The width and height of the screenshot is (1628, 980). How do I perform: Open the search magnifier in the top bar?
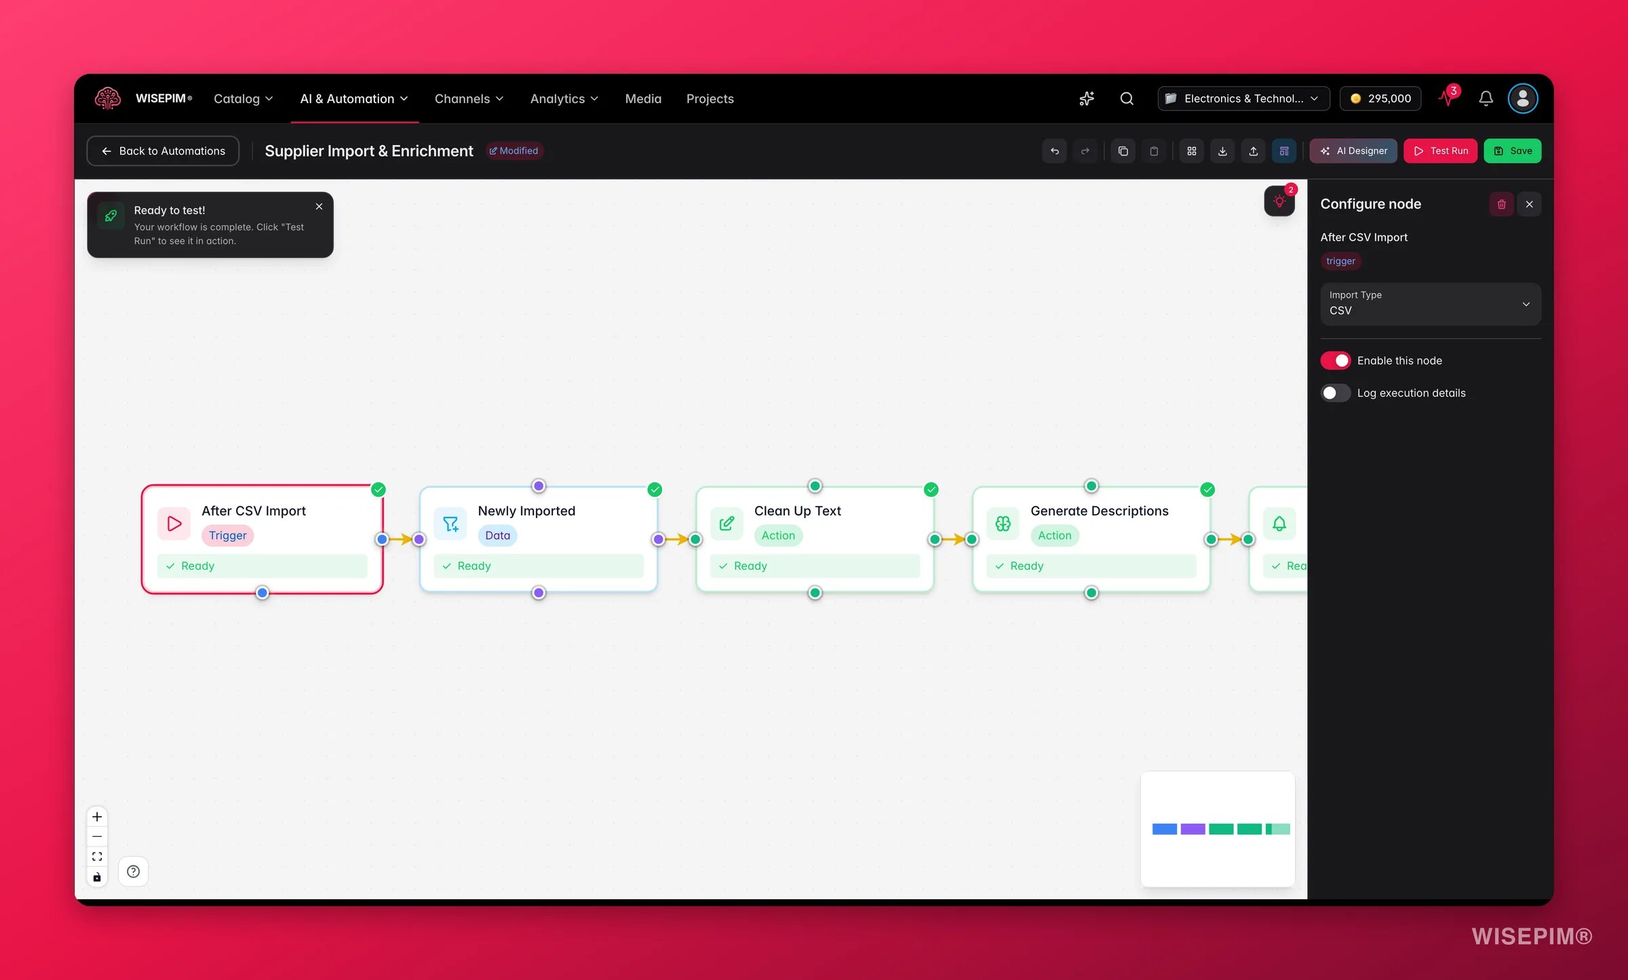pos(1127,98)
